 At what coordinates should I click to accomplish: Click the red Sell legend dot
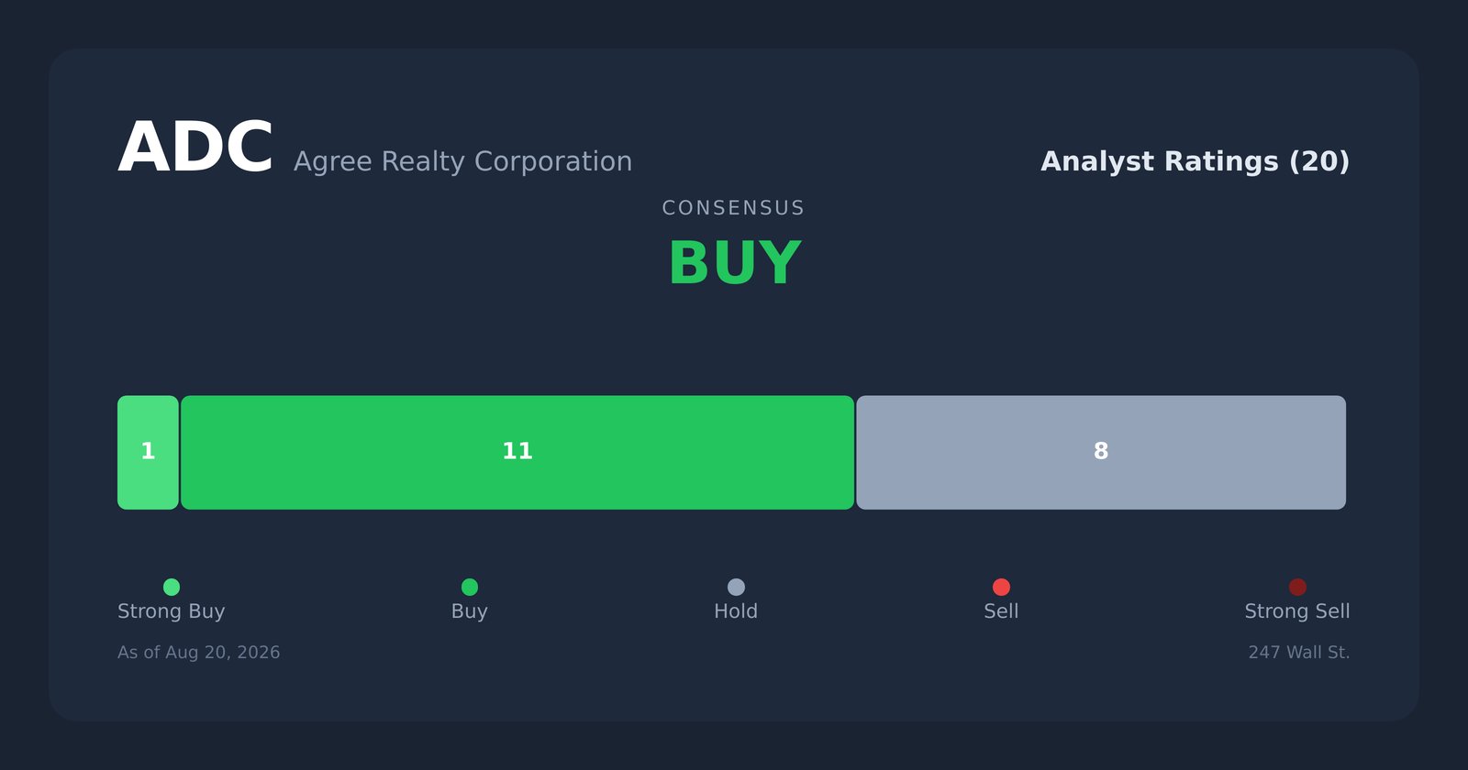click(1001, 587)
